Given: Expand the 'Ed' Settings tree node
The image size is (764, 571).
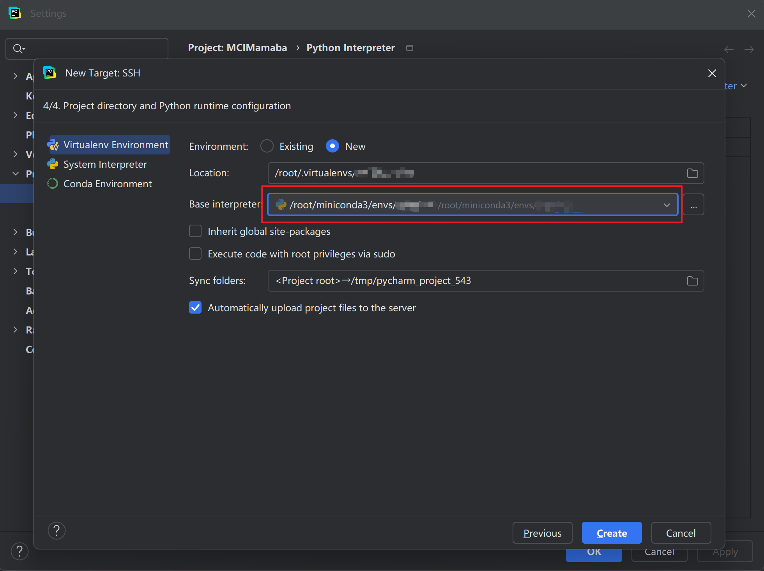Looking at the screenshot, I should coord(15,115).
